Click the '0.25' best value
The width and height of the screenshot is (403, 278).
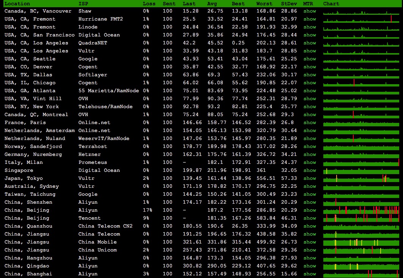[238, 43]
